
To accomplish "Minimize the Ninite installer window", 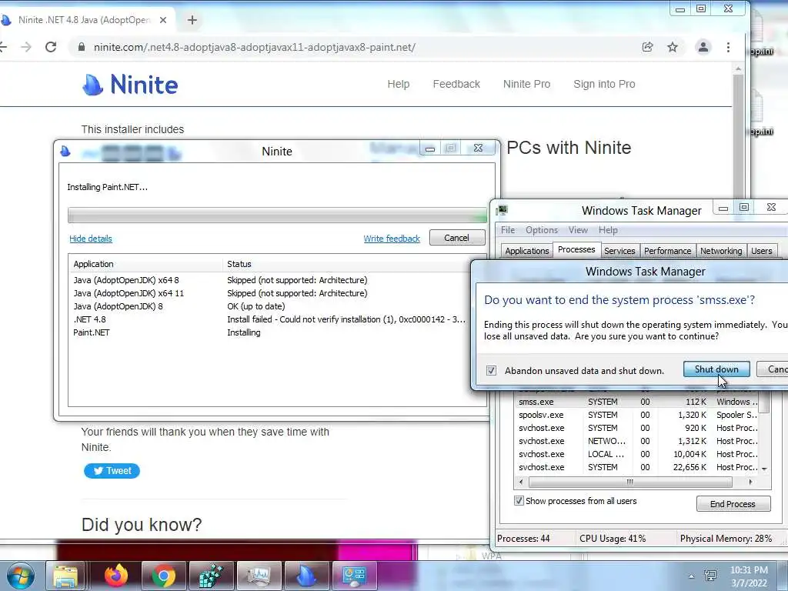I will 429,149.
